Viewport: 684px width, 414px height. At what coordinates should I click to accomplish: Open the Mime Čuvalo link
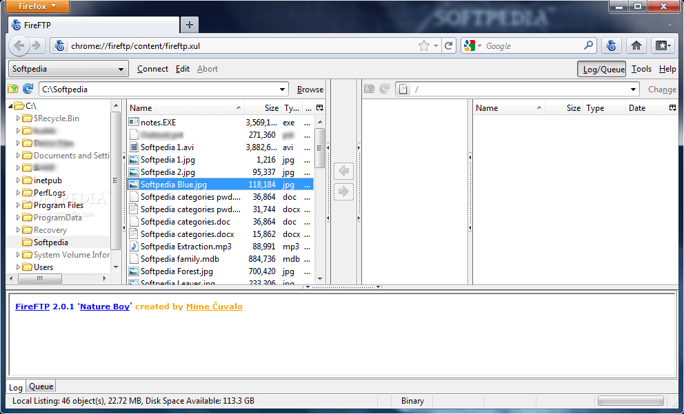pos(214,307)
